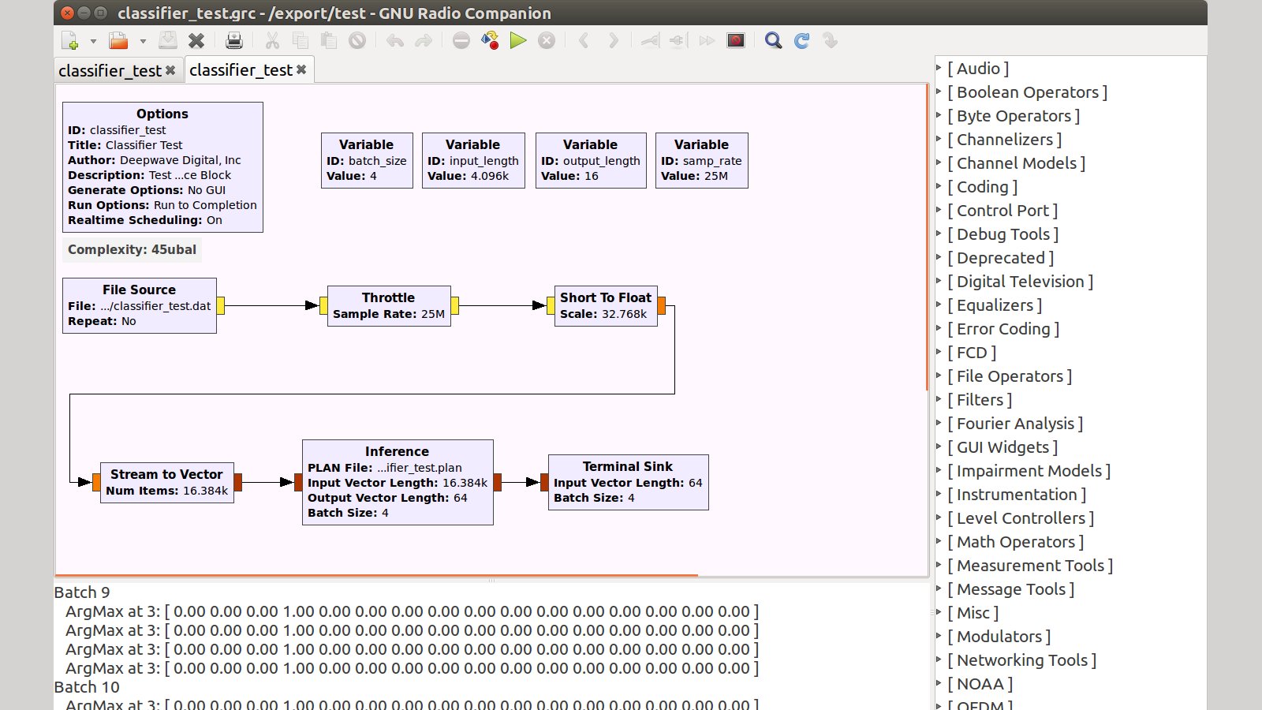Select the samp_rate Variable block

point(702,160)
